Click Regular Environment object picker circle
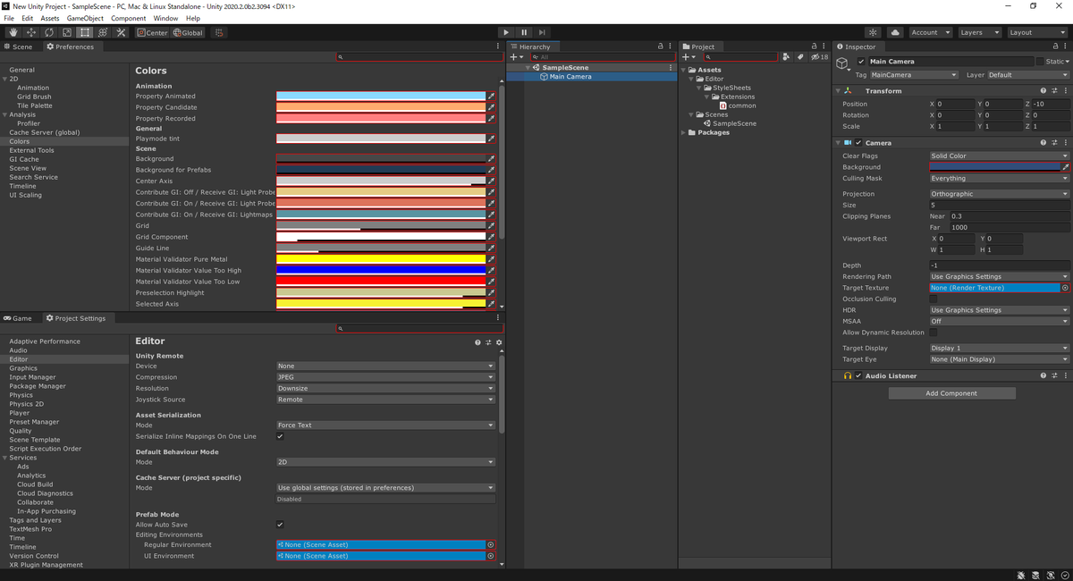 (491, 544)
